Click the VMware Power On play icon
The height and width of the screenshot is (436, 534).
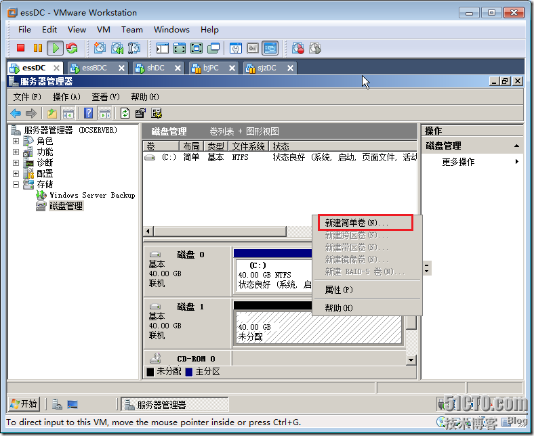[x=55, y=48]
